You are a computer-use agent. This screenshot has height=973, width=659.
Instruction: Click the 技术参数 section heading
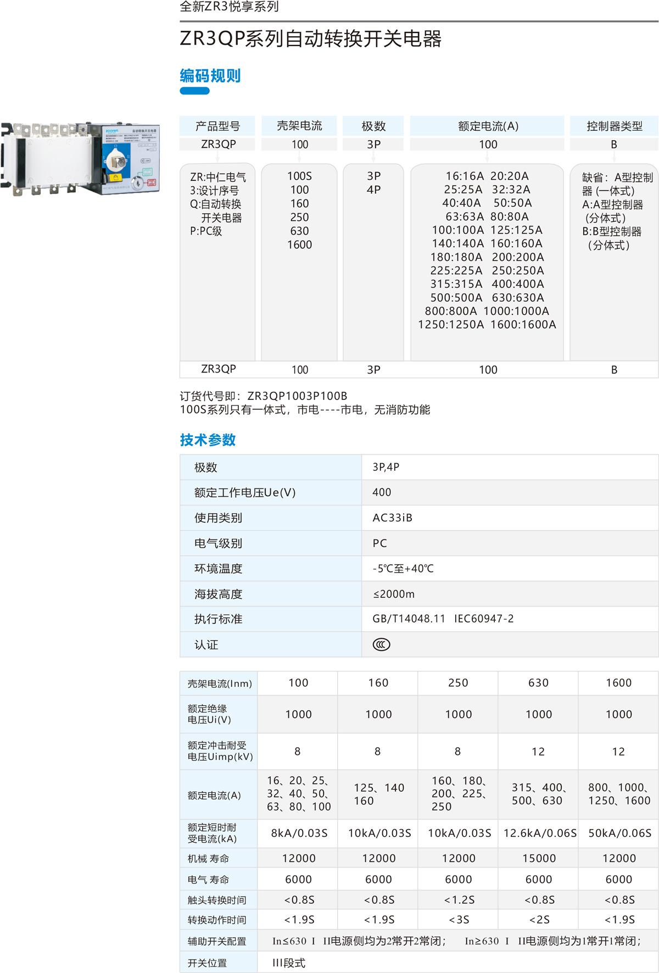pyautogui.click(x=208, y=440)
